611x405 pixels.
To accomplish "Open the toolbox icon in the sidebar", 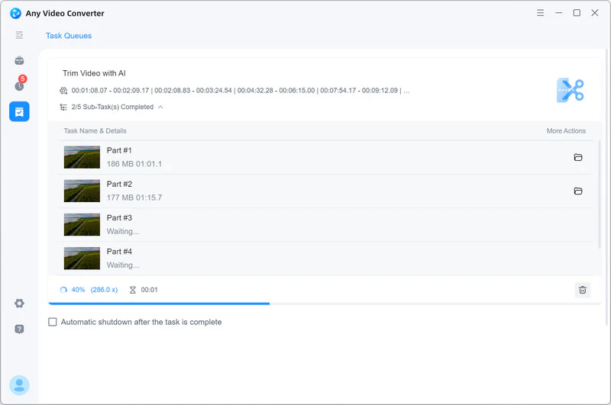I will tap(19, 61).
